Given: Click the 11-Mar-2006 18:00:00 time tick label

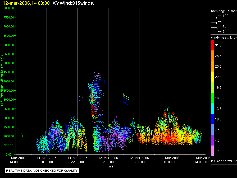Looking at the screenshot, I should (x=47, y=160).
